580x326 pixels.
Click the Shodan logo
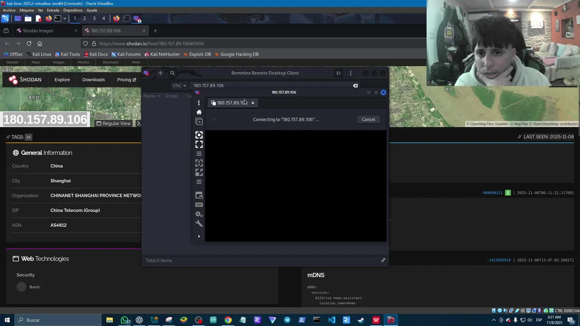click(x=25, y=80)
